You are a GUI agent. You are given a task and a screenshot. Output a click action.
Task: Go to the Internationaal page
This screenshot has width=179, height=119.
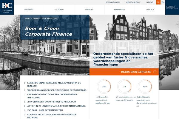[x=113, y=2]
